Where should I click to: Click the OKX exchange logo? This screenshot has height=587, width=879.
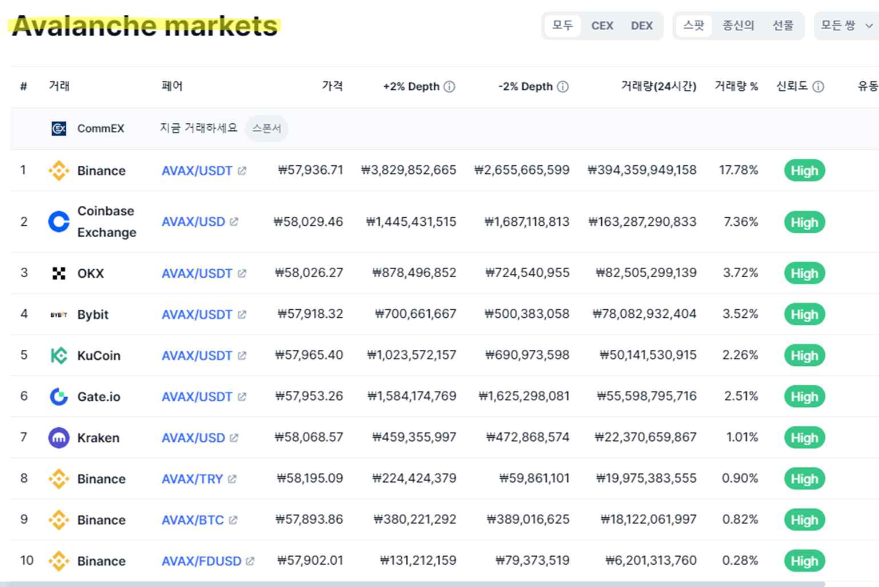[59, 273]
